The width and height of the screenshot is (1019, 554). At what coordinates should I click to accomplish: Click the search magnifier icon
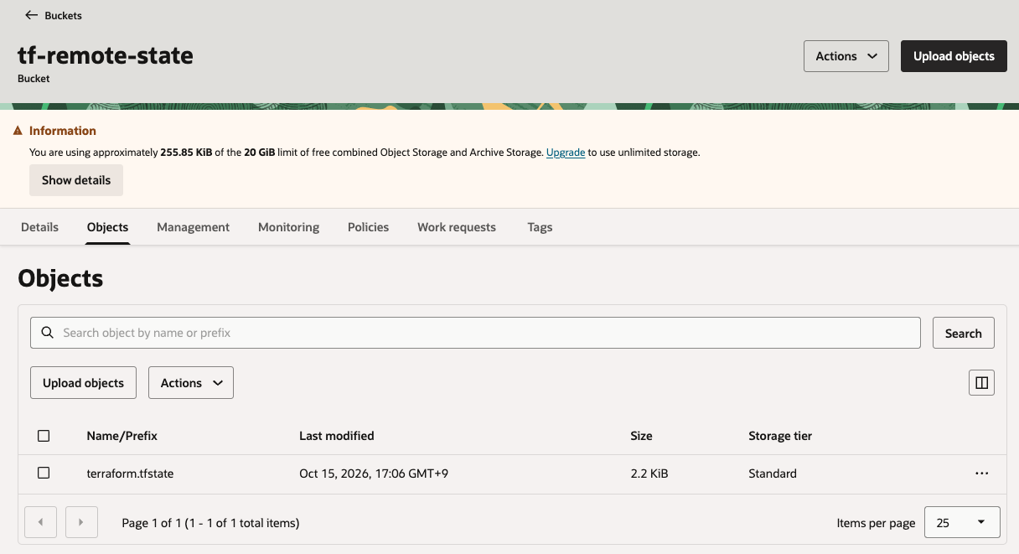(48, 333)
